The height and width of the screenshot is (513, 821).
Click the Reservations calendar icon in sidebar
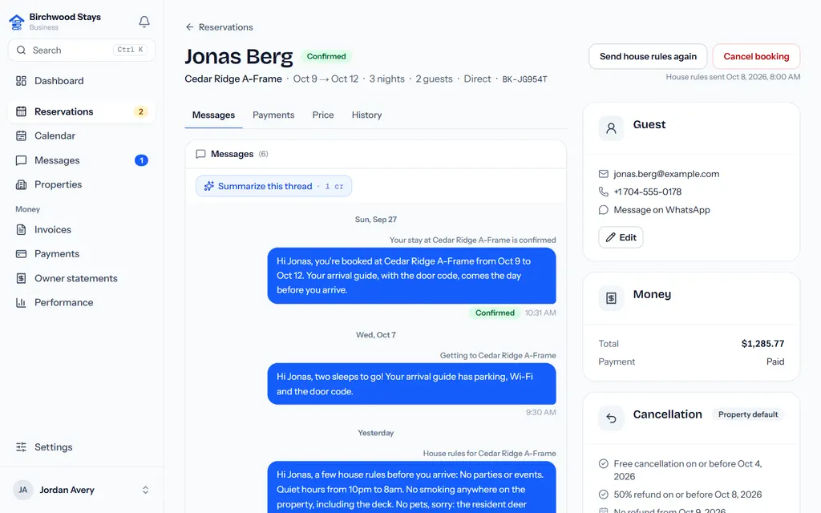pos(21,111)
